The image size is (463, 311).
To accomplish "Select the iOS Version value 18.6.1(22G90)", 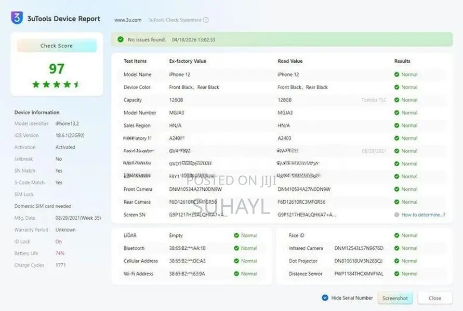I will point(70,135).
